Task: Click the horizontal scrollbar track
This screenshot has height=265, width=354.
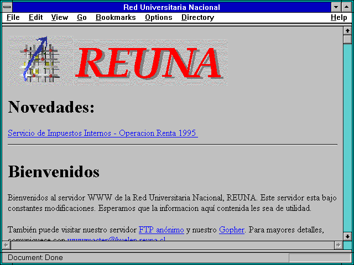Action: tap(173, 245)
